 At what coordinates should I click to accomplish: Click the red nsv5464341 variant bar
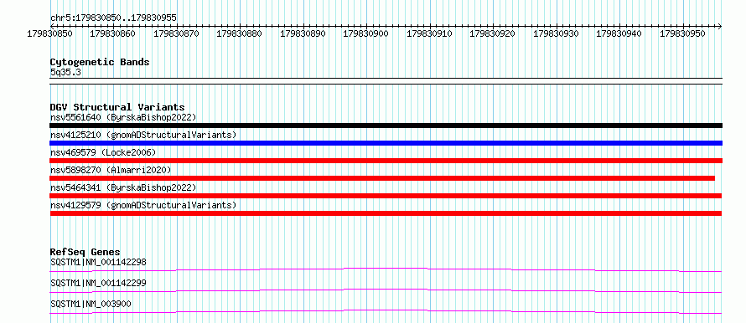pos(386,196)
